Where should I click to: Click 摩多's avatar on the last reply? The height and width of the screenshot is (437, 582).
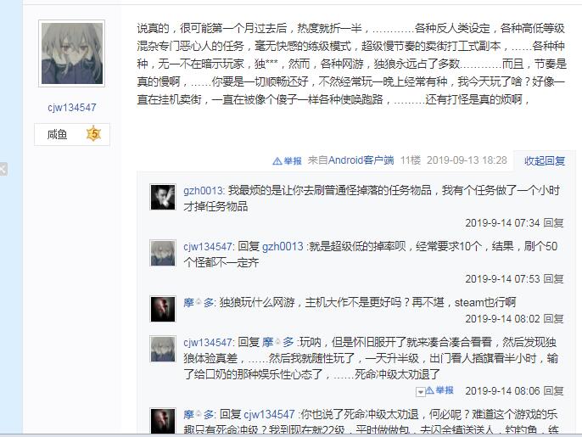tap(163, 421)
